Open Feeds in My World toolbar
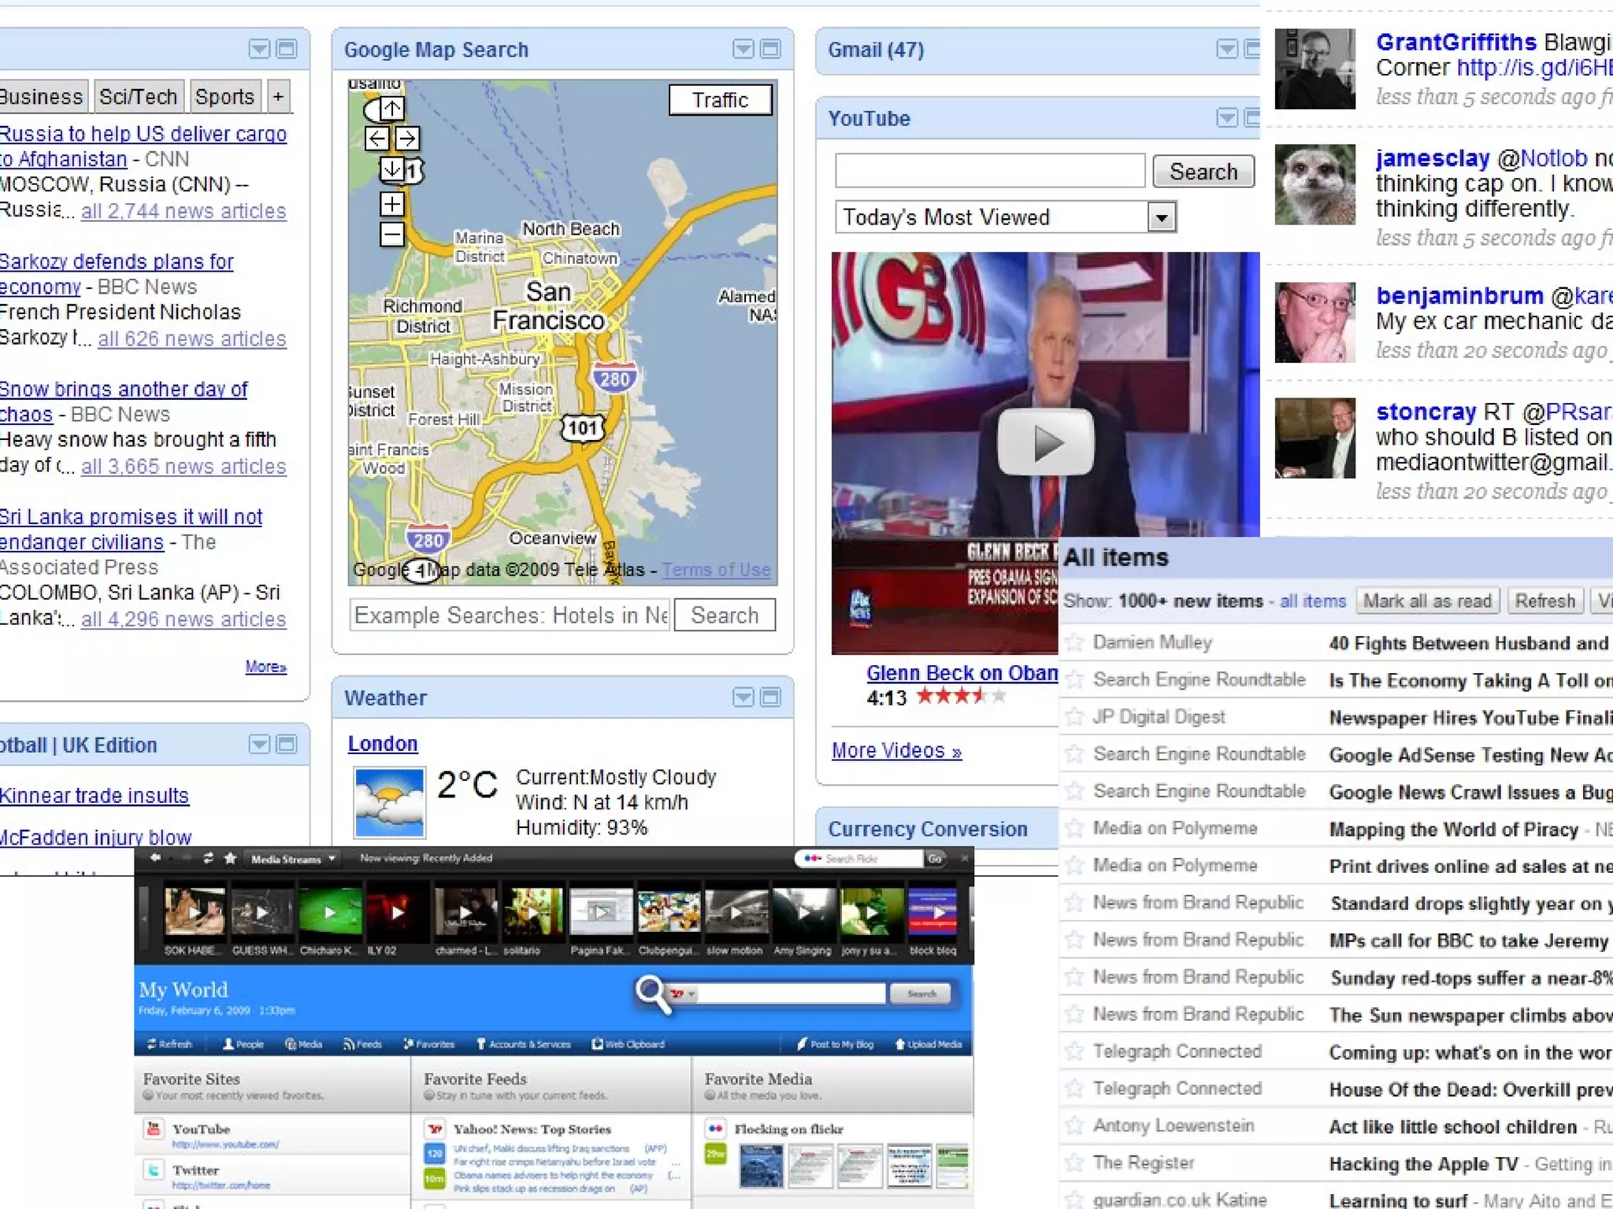Viewport: 1613px width, 1209px height. click(x=362, y=1044)
